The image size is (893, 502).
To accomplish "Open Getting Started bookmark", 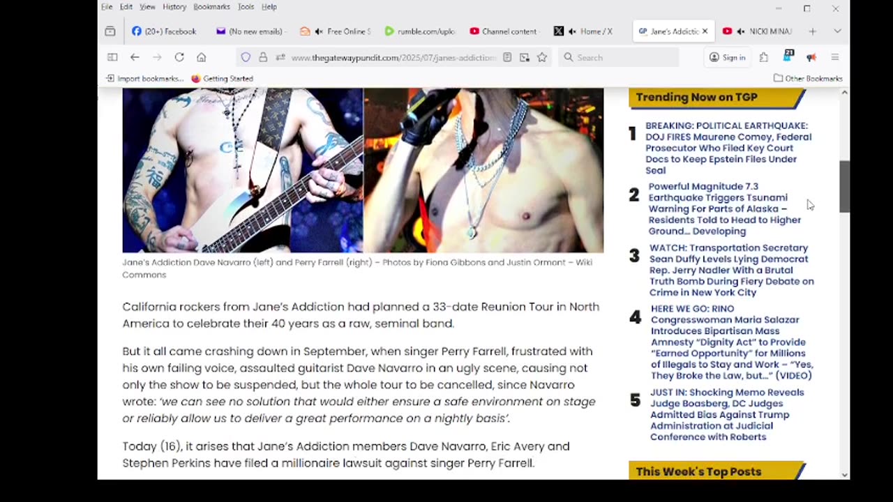I will 222,78.
